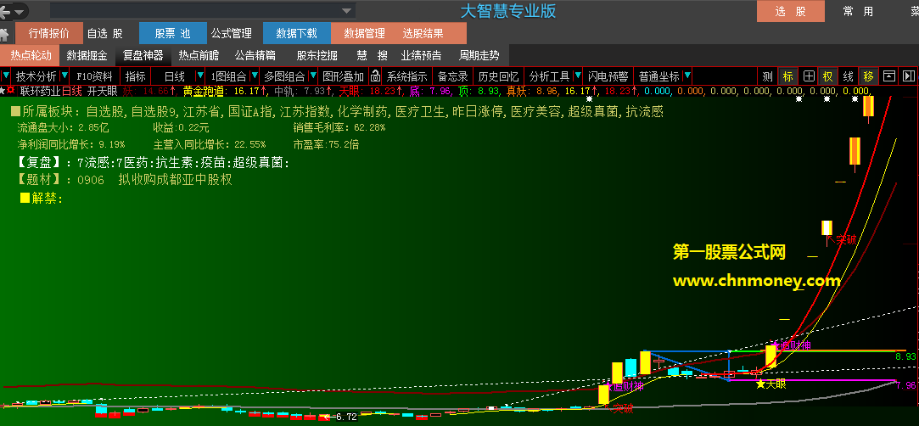This screenshot has height=426, width=919.
Task: Click the 开天眼 indicator name
Action: point(103,91)
